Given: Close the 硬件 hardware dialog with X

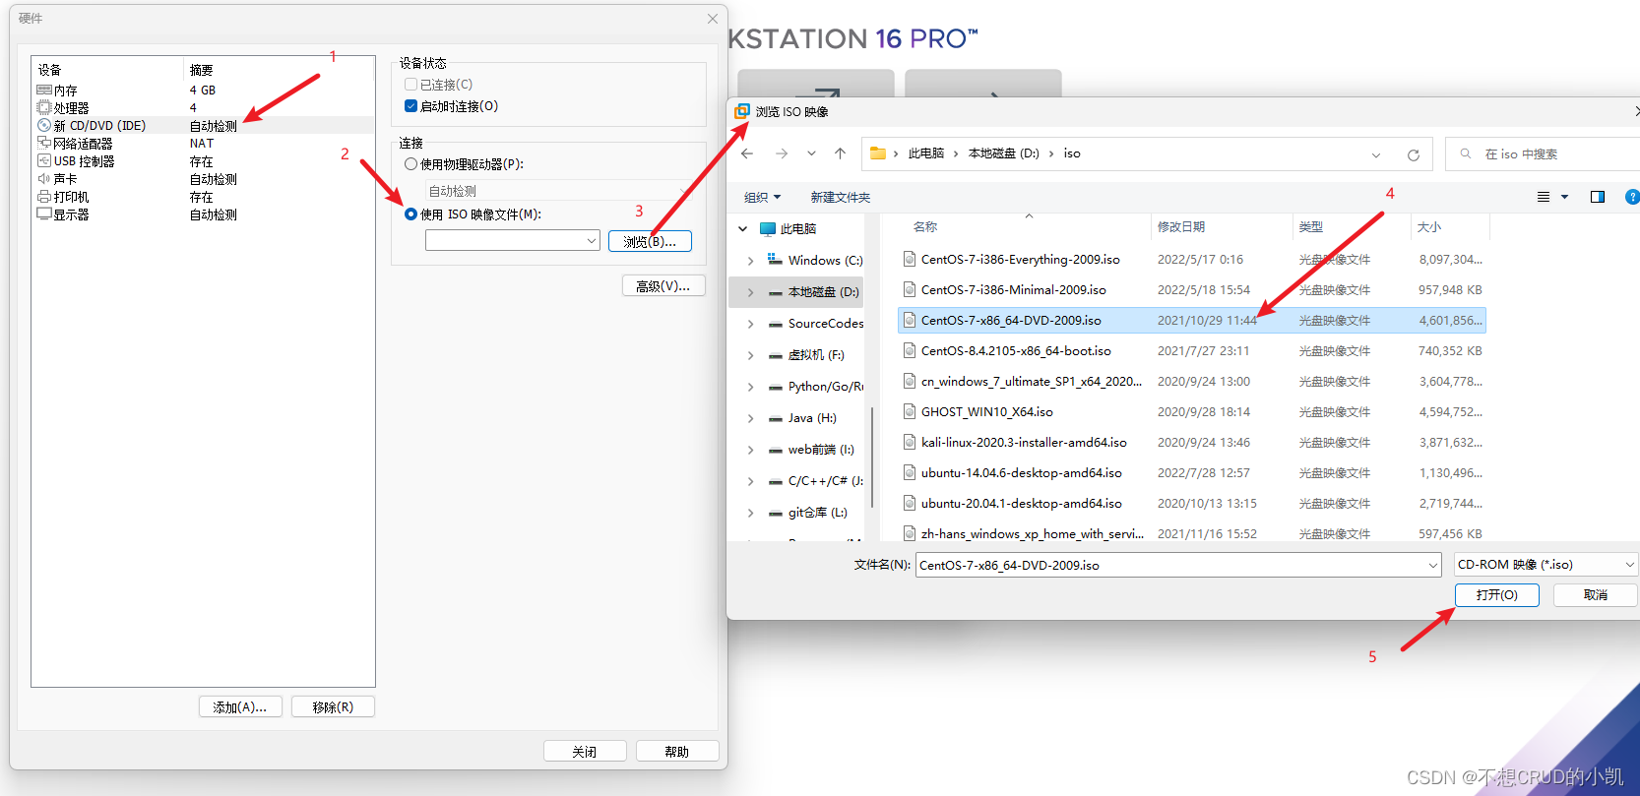Looking at the screenshot, I should [713, 19].
